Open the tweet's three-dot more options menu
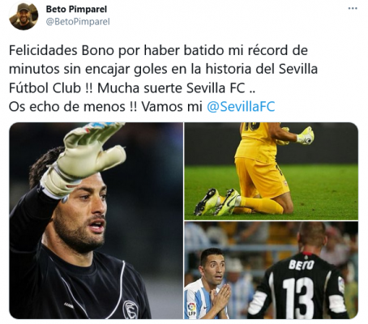 pyautogui.click(x=353, y=9)
